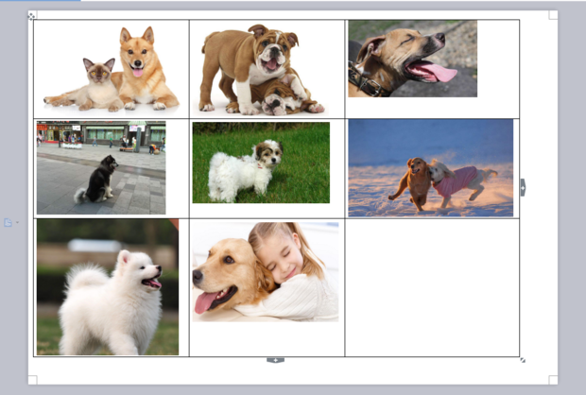The width and height of the screenshot is (586, 395).
Task: Select the black dog on street picture
Action: pos(101,167)
